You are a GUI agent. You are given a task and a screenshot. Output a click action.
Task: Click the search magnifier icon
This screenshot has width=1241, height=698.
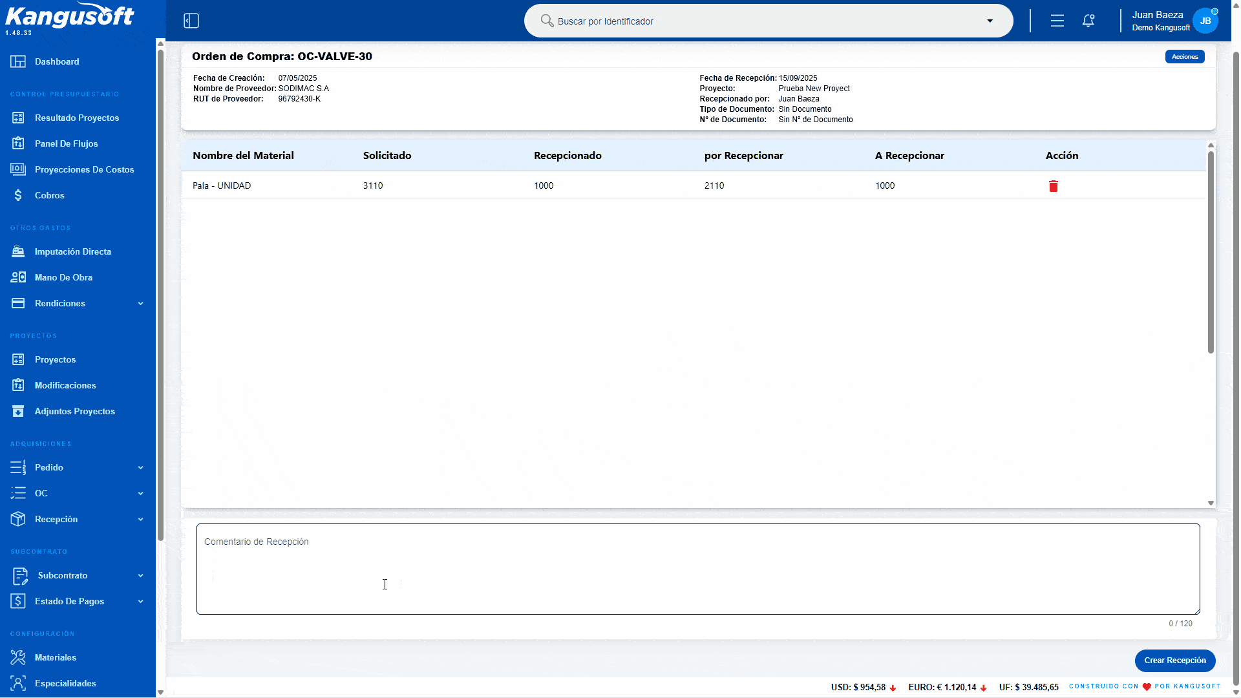547,21
